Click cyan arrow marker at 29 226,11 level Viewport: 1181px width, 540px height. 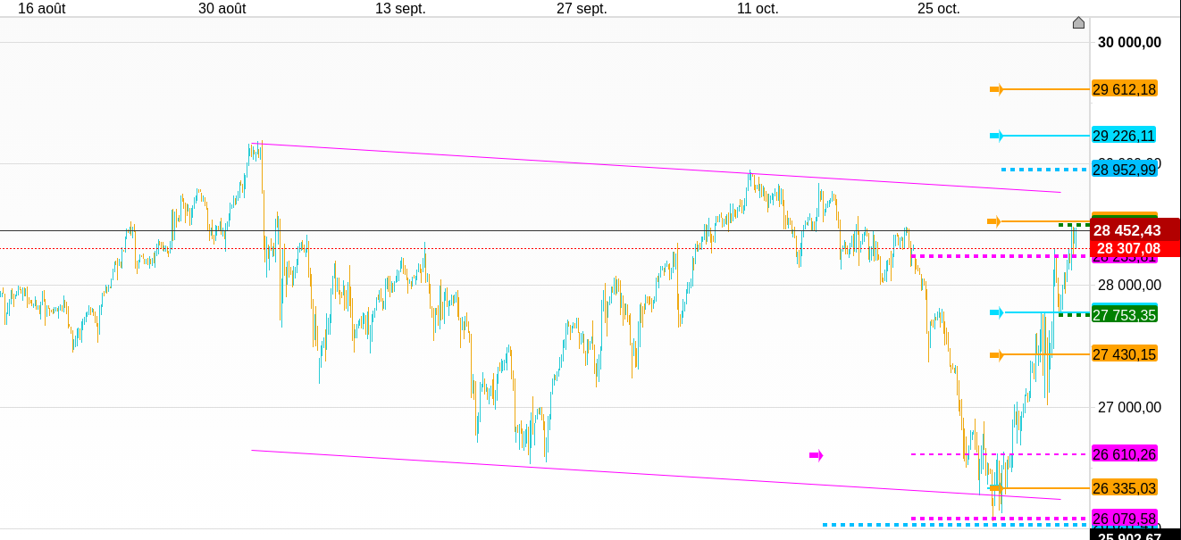[996, 136]
